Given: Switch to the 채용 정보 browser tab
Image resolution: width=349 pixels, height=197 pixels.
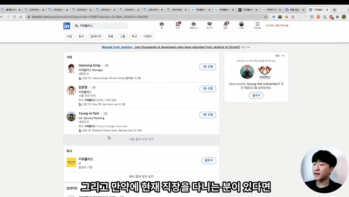Looking at the screenshot, I should coord(295,10).
